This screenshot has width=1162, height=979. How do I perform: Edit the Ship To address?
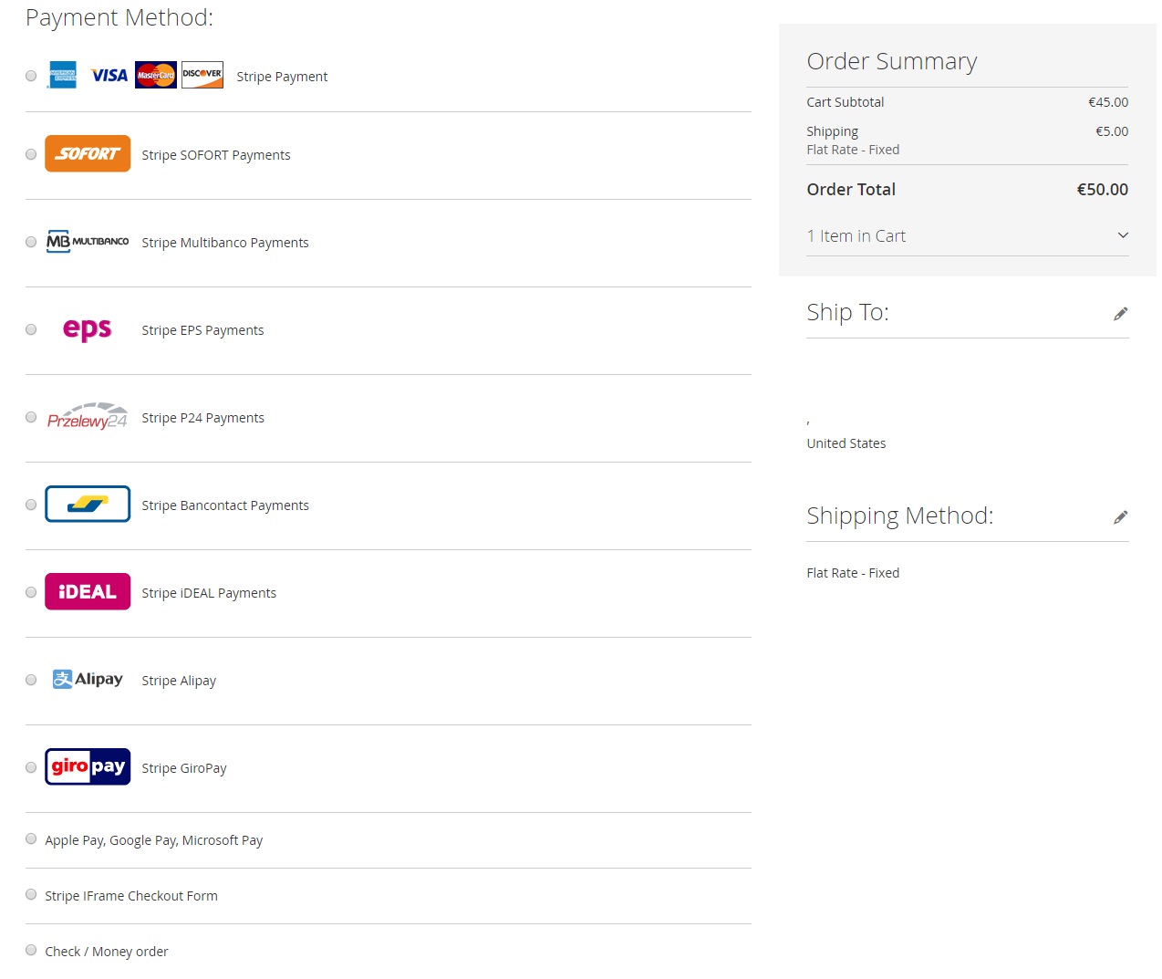1121,313
